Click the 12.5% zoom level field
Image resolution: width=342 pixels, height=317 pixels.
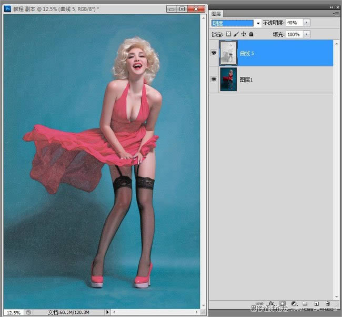pos(13,312)
